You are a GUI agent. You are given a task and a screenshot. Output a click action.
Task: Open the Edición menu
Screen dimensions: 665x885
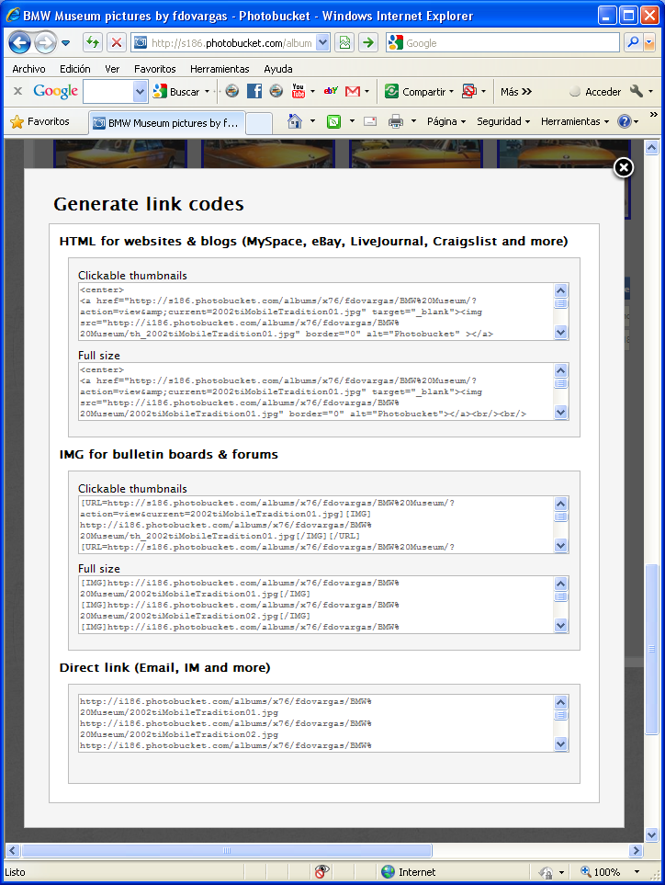pyautogui.click(x=75, y=69)
